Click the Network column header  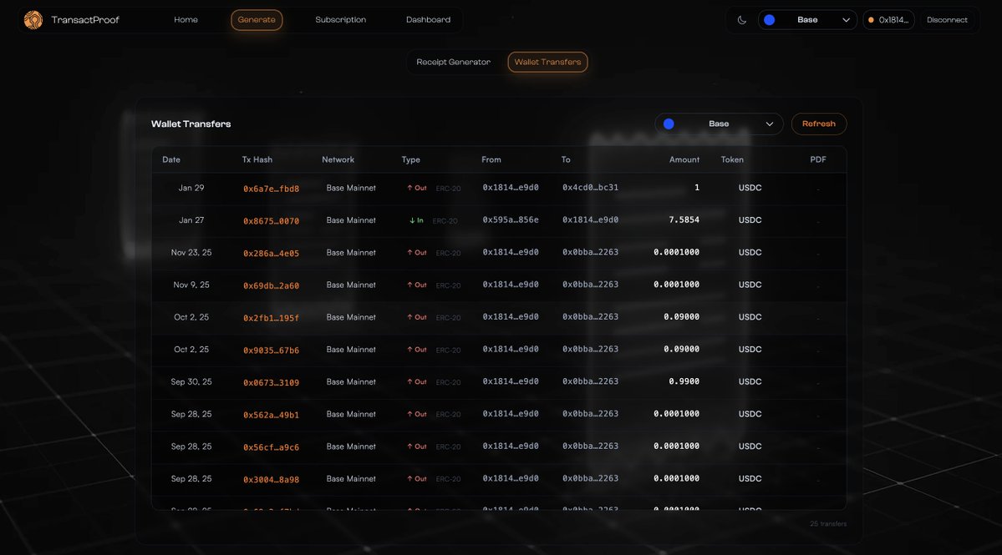click(x=338, y=159)
